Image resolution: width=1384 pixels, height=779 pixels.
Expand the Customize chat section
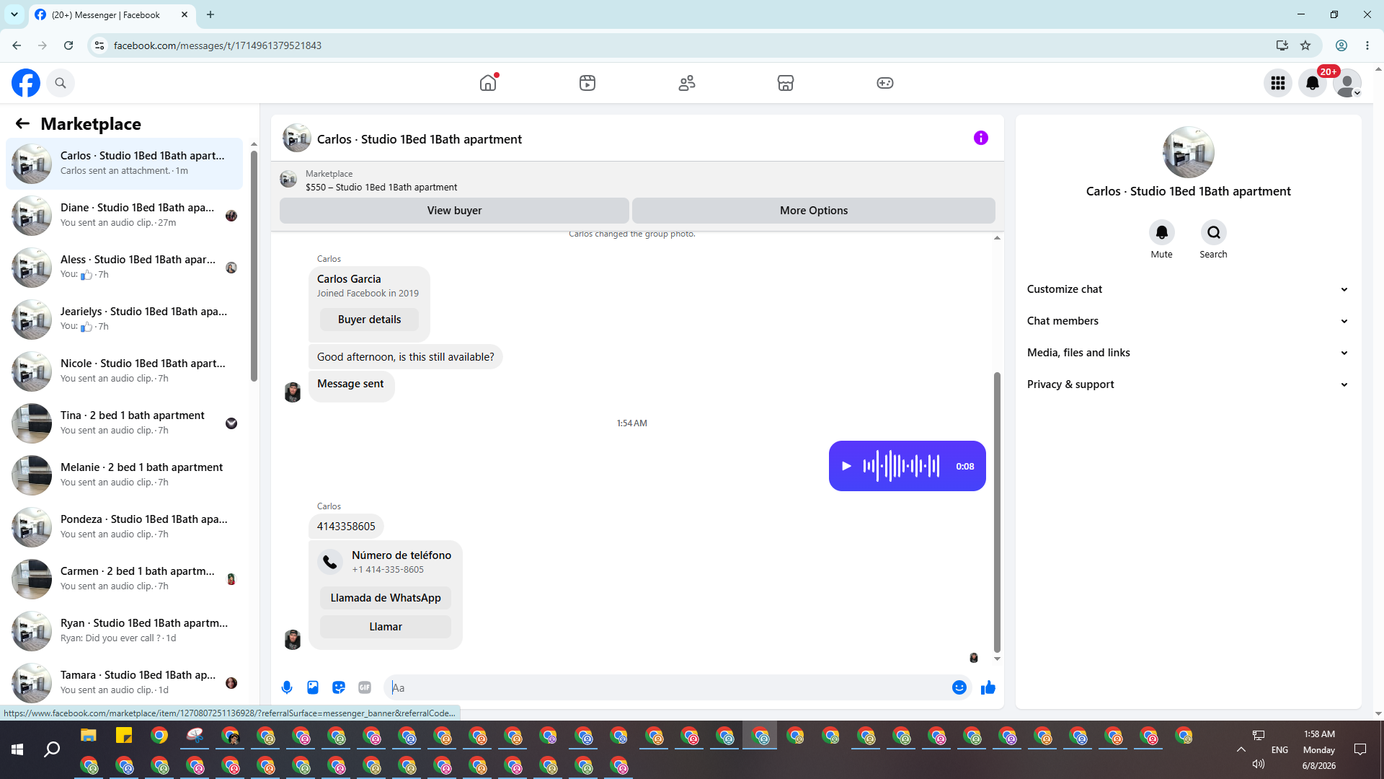pos(1188,289)
